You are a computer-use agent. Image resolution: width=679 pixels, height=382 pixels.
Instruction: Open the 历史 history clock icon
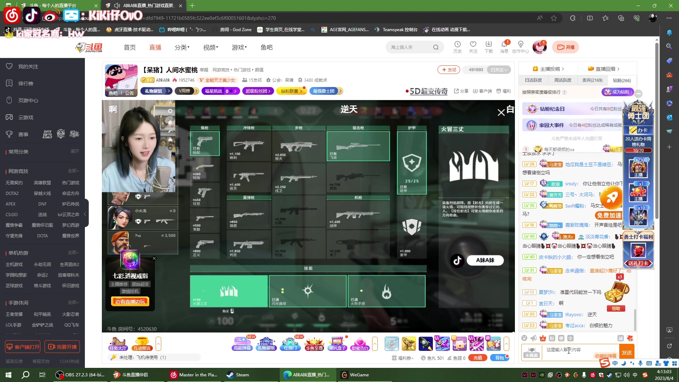tap(457, 47)
